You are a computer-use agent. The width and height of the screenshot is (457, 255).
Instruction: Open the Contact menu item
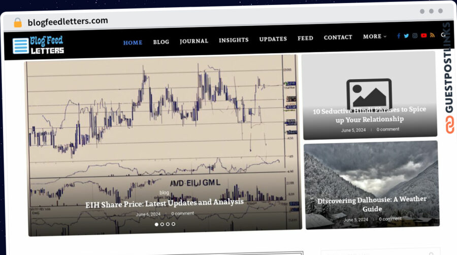pos(338,37)
